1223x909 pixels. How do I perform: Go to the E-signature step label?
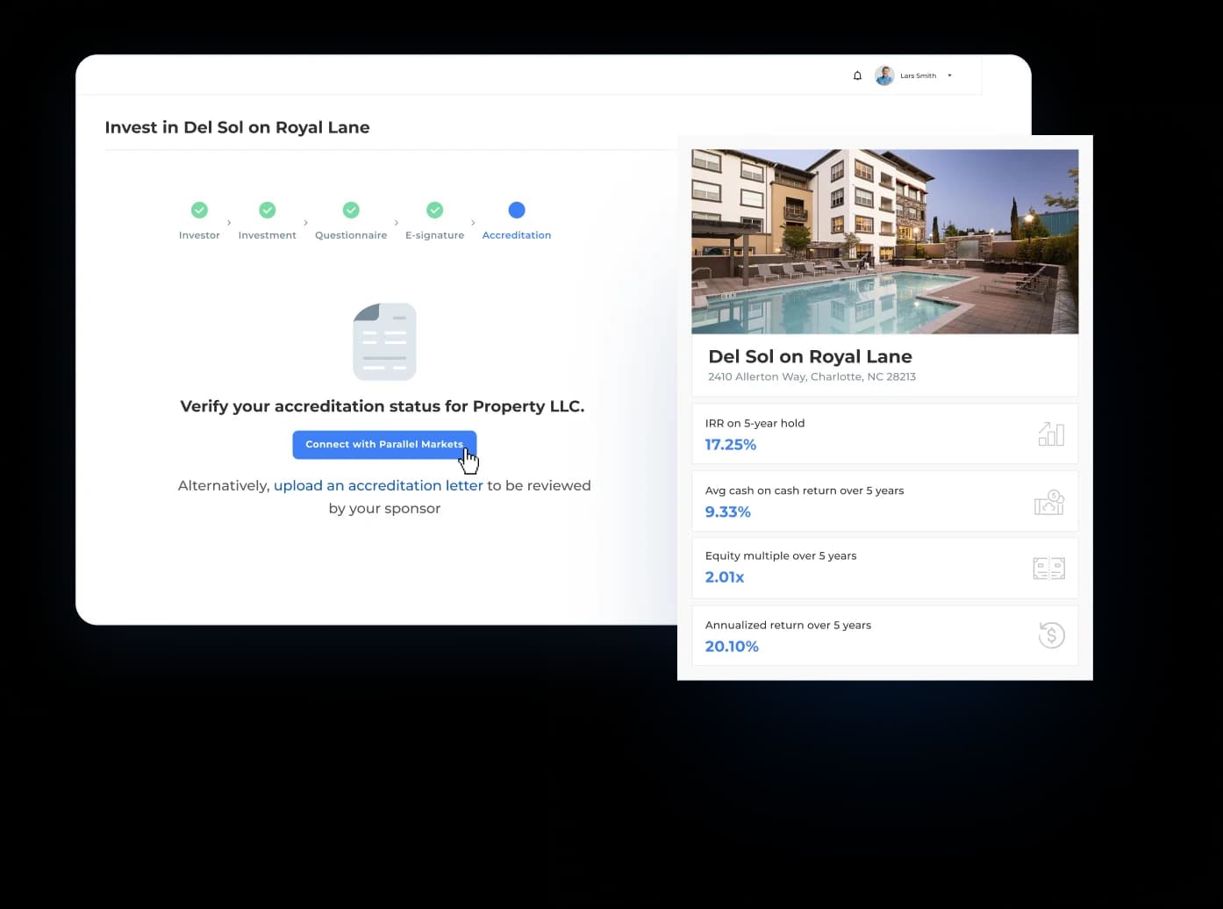[434, 235]
